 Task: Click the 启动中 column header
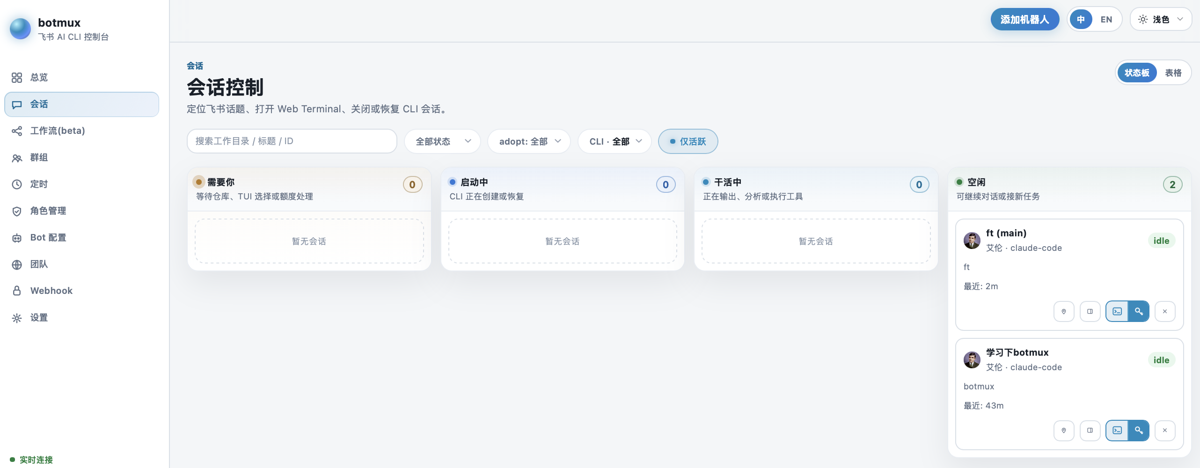(x=563, y=189)
